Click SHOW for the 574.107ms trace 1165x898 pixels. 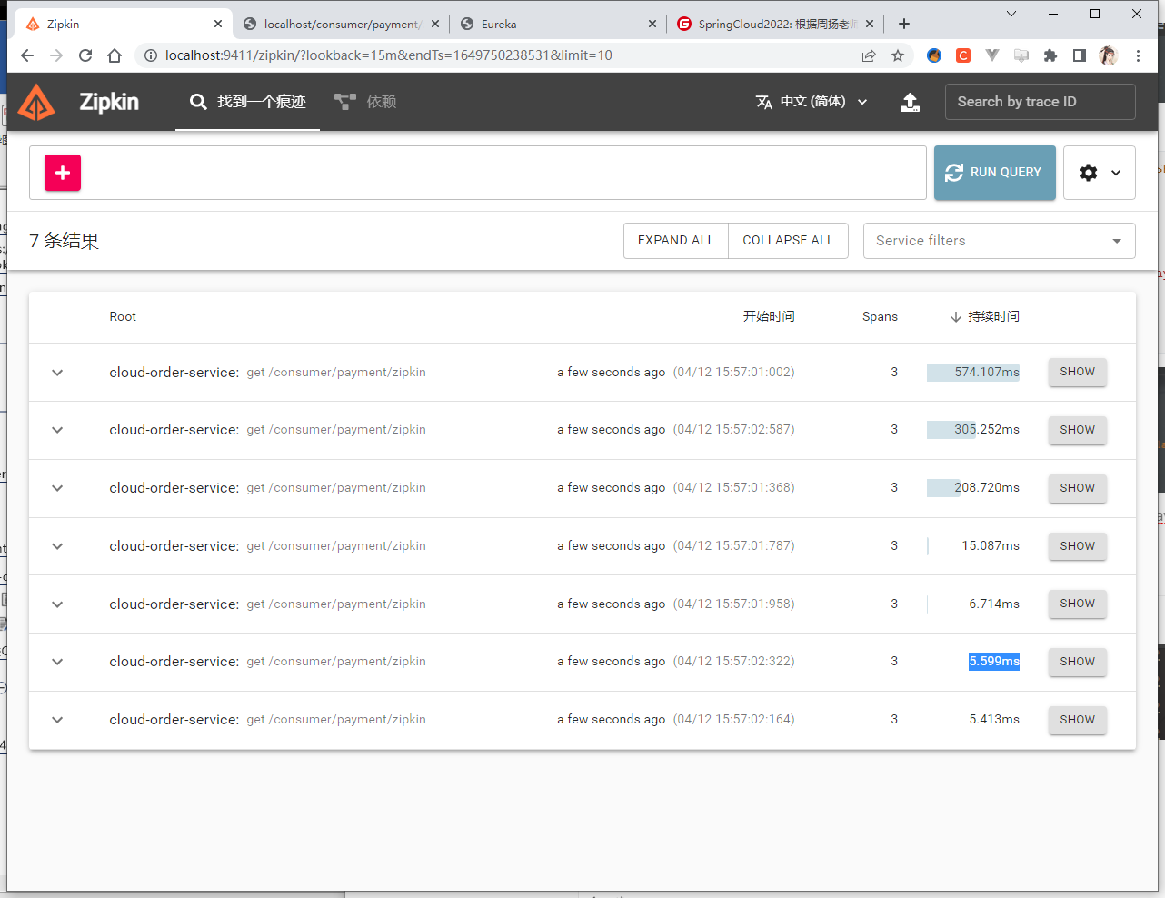point(1078,372)
